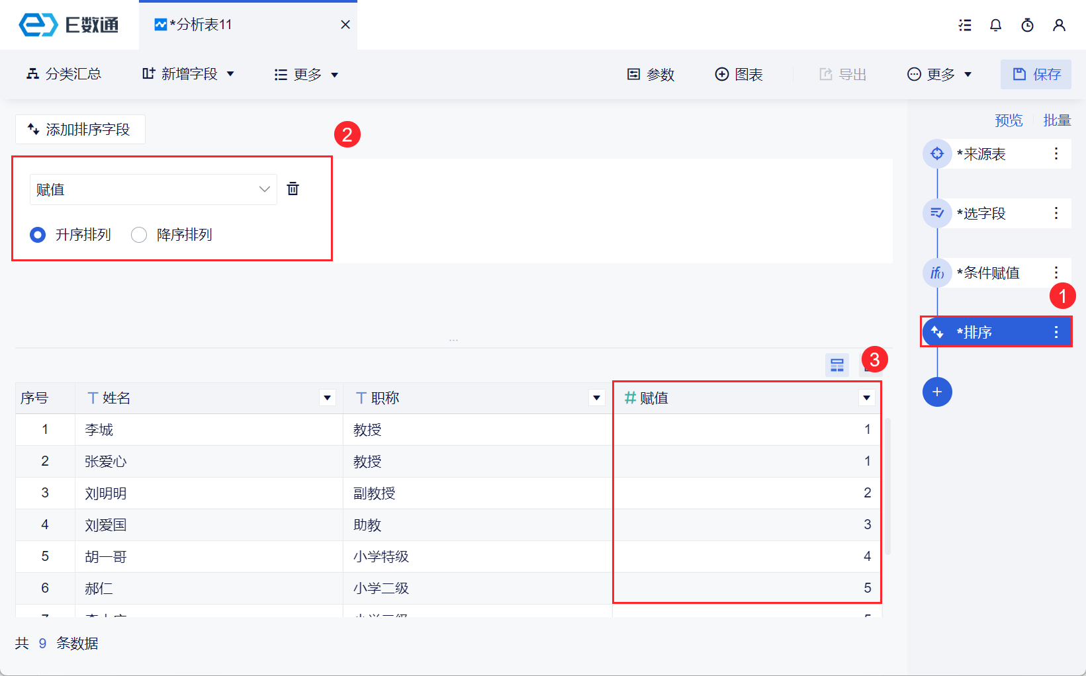Image resolution: width=1086 pixels, height=676 pixels.
Task: Click the 保存 button
Action: [x=1036, y=74]
